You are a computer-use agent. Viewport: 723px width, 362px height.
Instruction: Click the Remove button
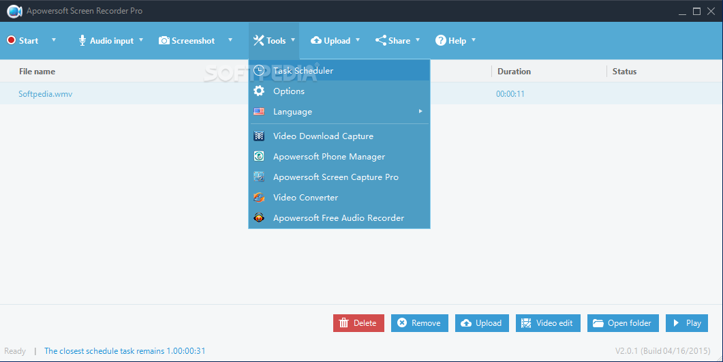(420, 323)
